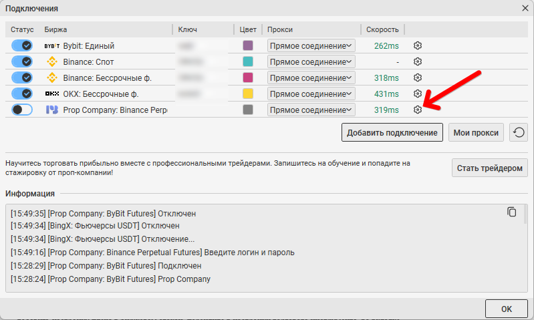Pick the yellow color swatch for OKX

248,94
